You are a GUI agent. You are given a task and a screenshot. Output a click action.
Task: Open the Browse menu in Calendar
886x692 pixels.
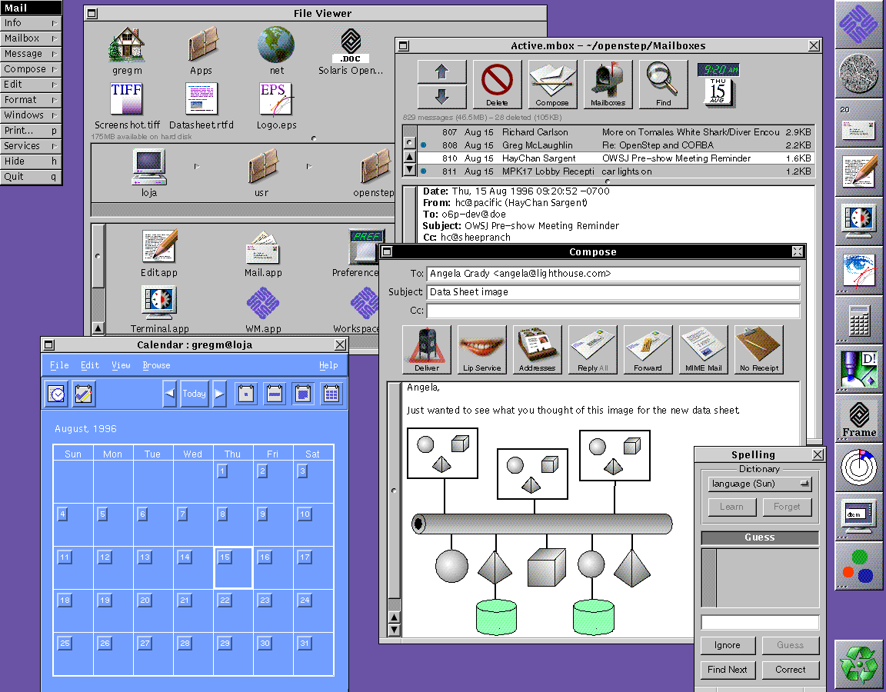point(156,365)
